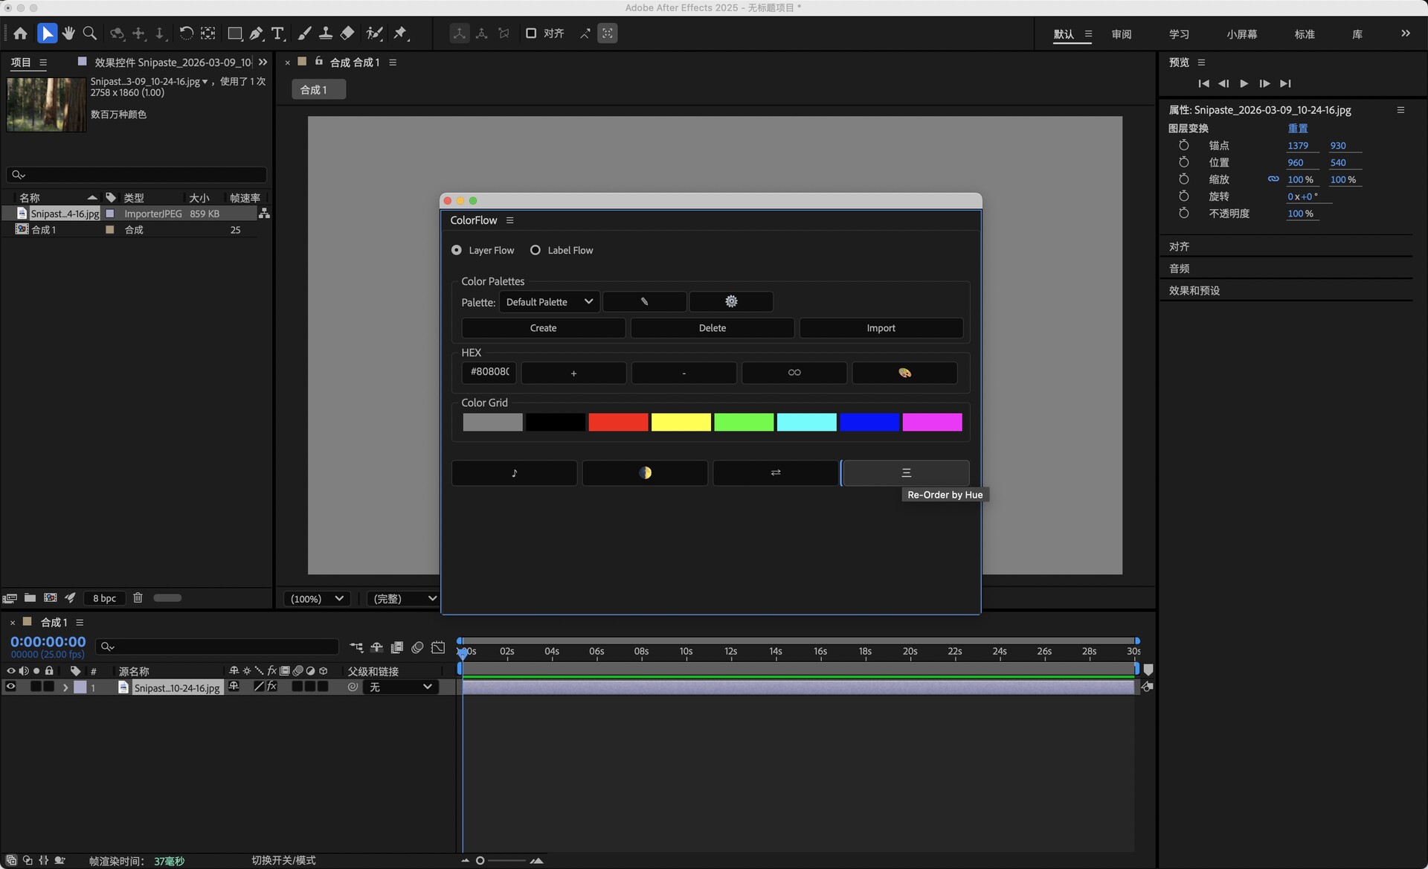Choose the Hand tool

[x=68, y=33]
